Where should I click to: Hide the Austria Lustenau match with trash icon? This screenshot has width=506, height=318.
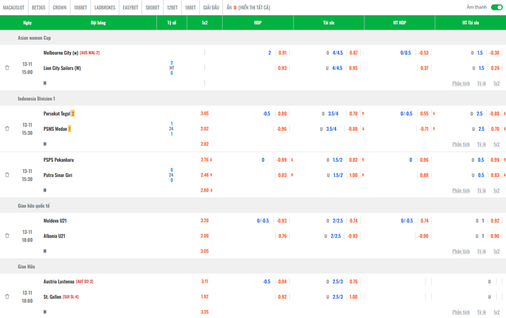(7, 297)
